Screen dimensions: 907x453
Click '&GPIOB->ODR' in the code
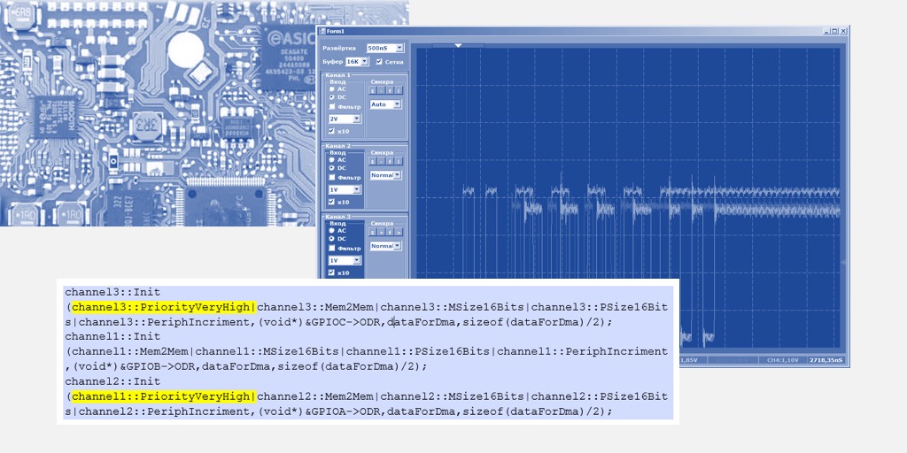pos(159,366)
